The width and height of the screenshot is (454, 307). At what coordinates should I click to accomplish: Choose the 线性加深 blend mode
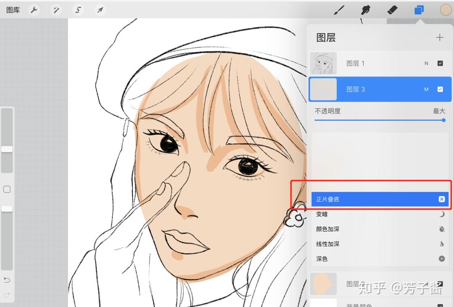click(x=380, y=244)
